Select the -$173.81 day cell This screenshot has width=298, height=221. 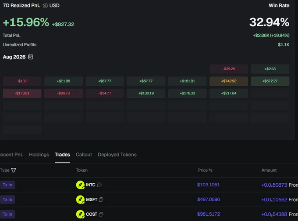[22, 93]
